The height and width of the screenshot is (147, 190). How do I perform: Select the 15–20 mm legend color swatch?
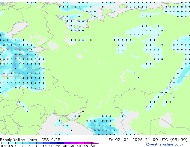click(x=47, y=143)
